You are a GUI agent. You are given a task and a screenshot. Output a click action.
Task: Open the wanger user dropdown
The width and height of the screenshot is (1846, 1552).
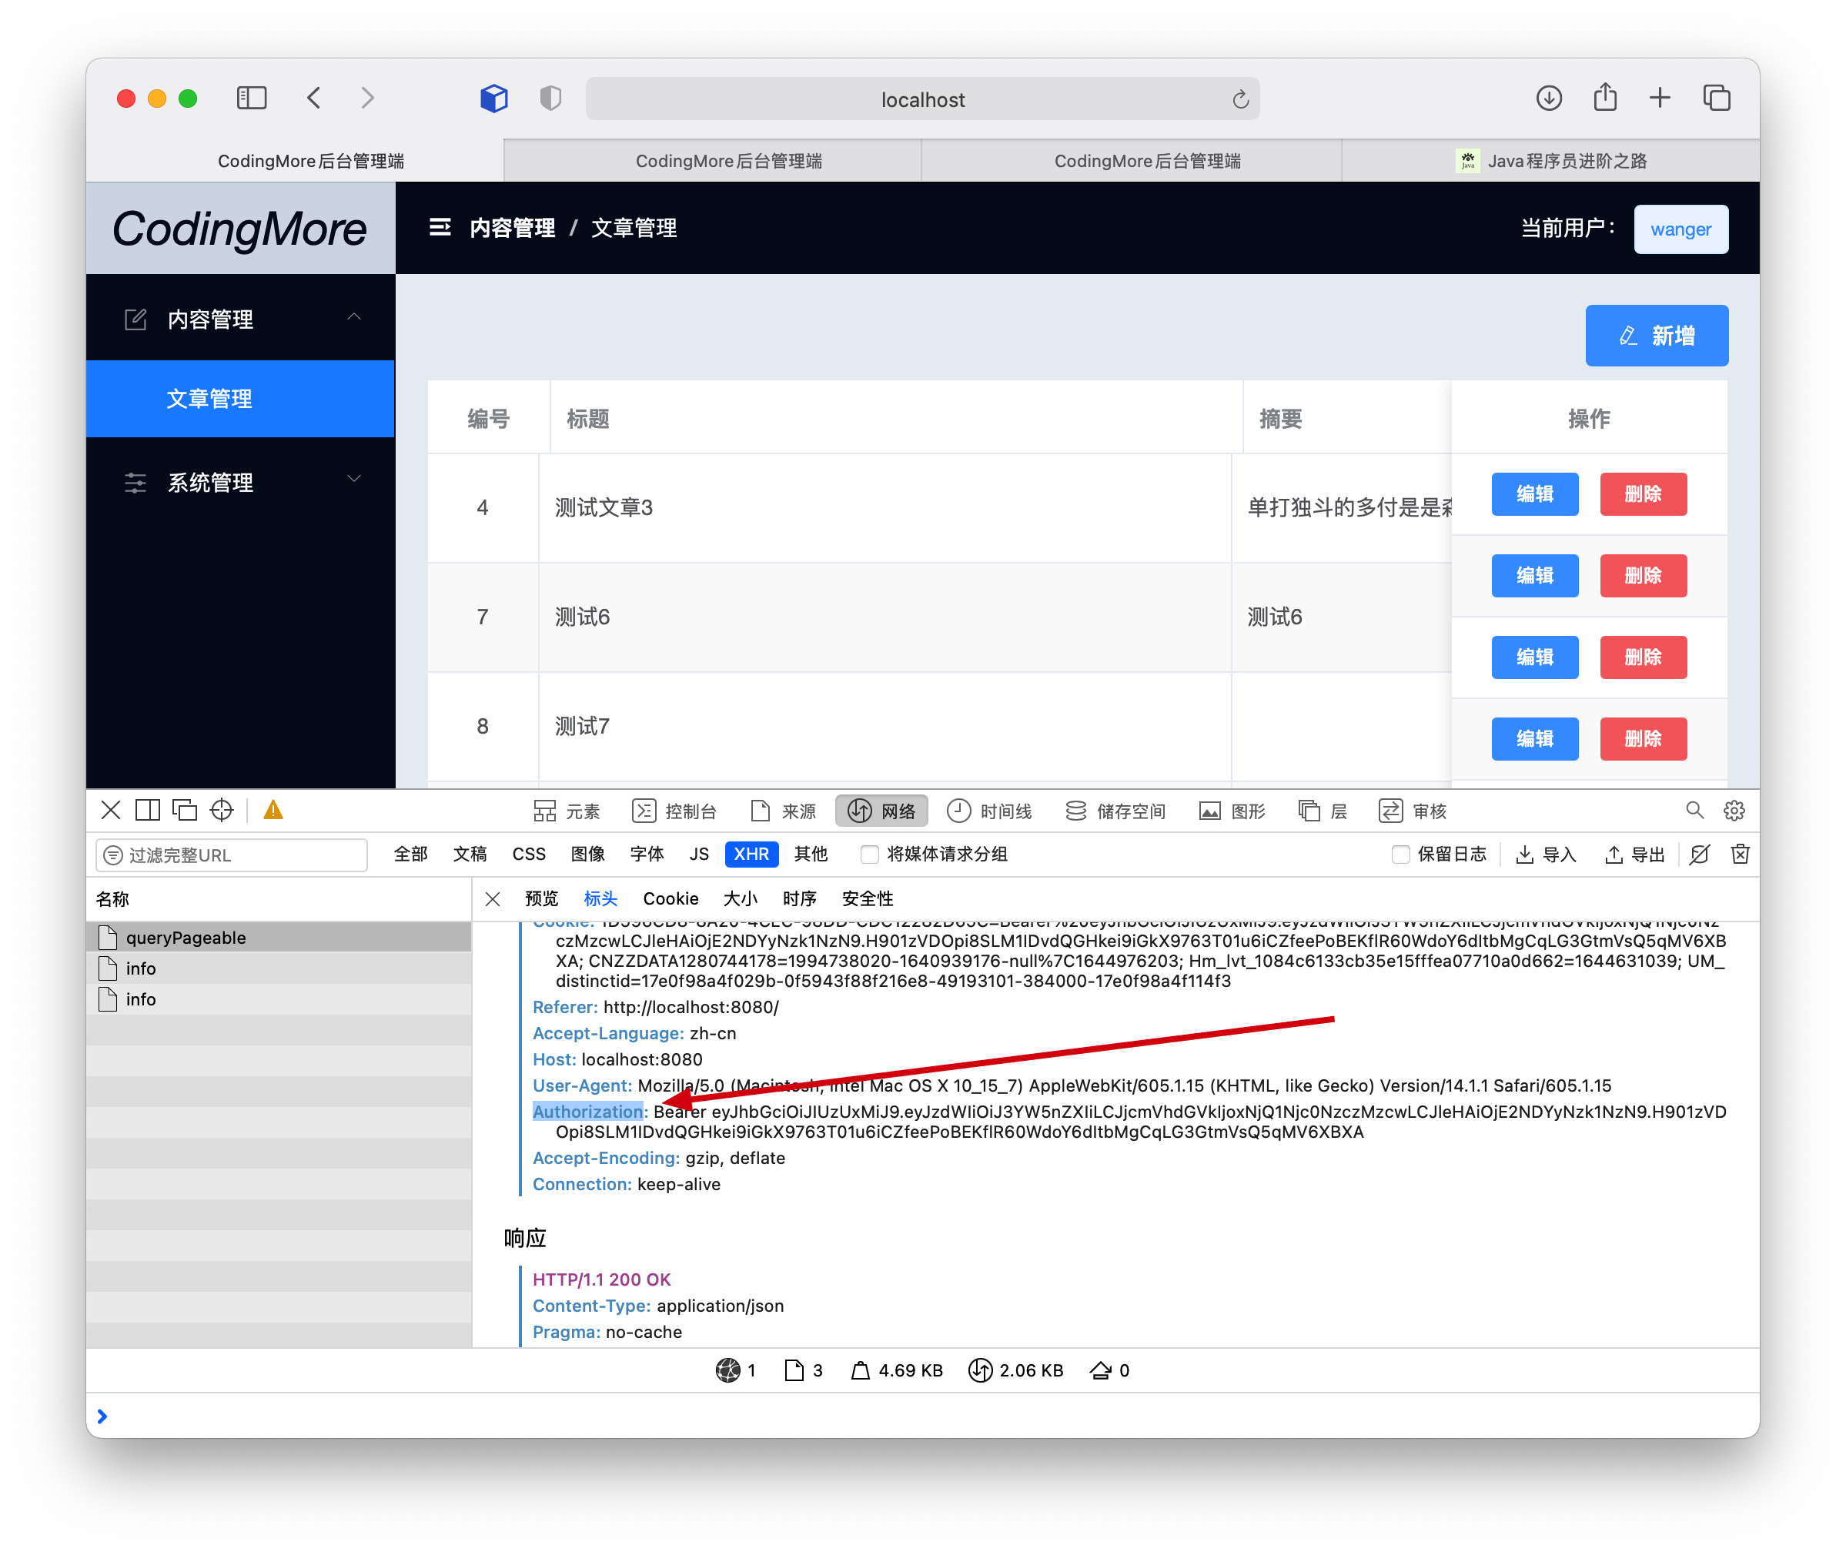pyautogui.click(x=1680, y=229)
